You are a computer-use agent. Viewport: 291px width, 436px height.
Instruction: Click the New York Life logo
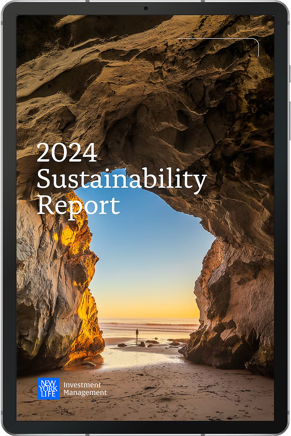[x=48, y=388]
